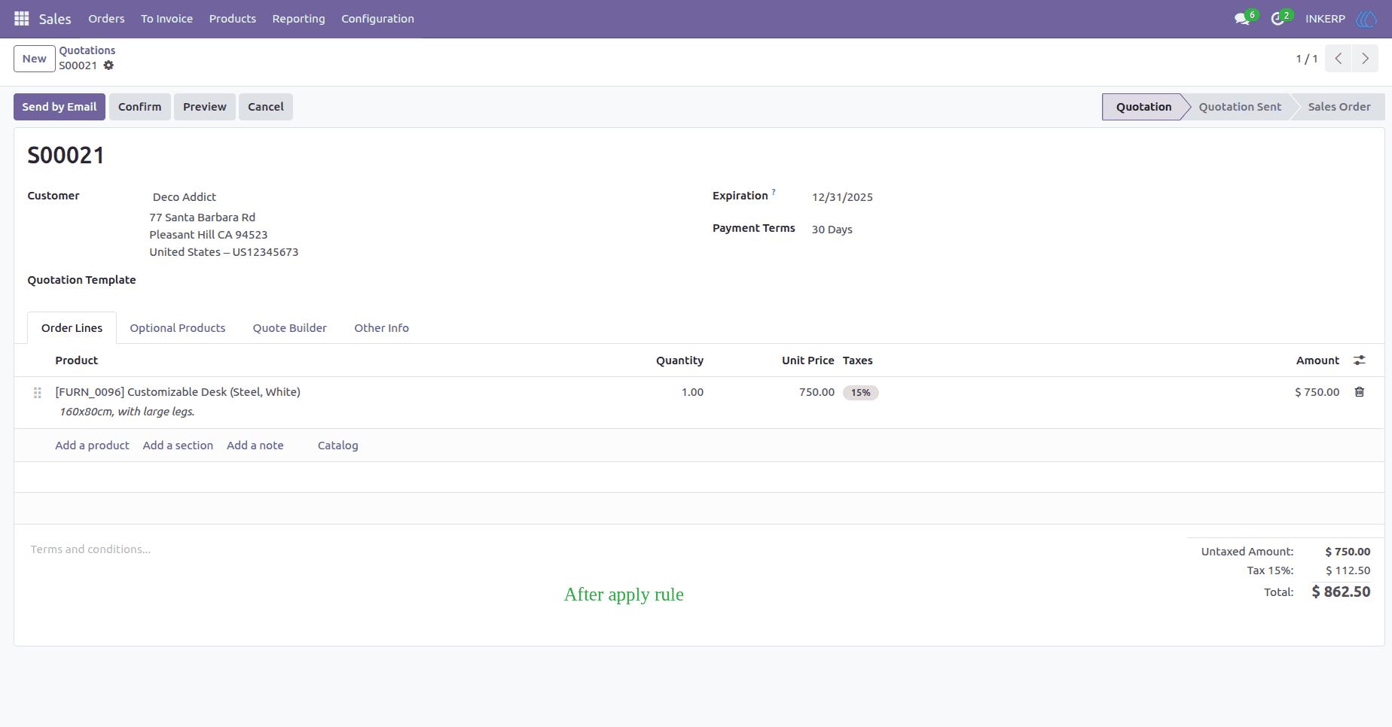Open the Configuration menu

pyautogui.click(x=377, y=19)
